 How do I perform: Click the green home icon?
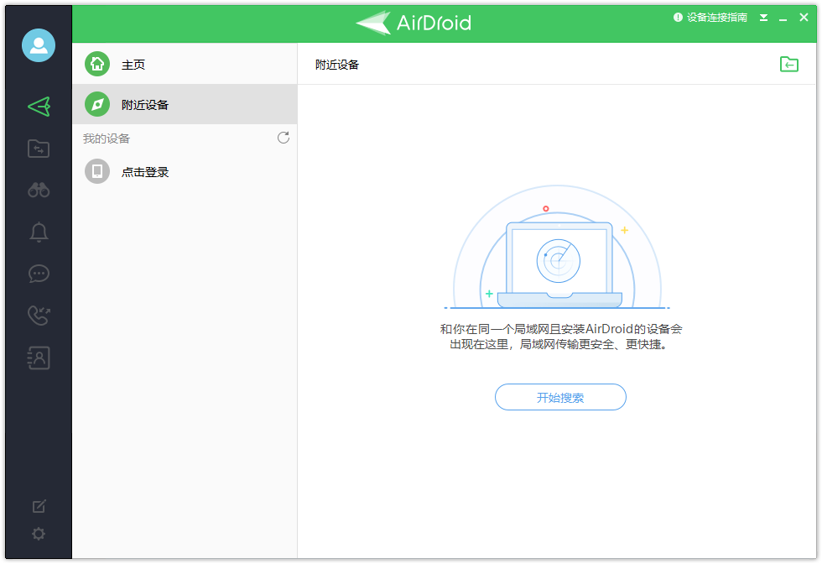click(97, 64)
